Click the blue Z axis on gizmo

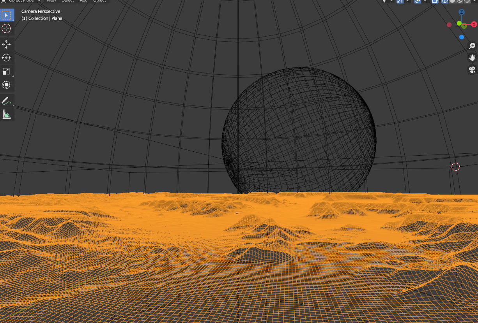[x=462, y=12]
